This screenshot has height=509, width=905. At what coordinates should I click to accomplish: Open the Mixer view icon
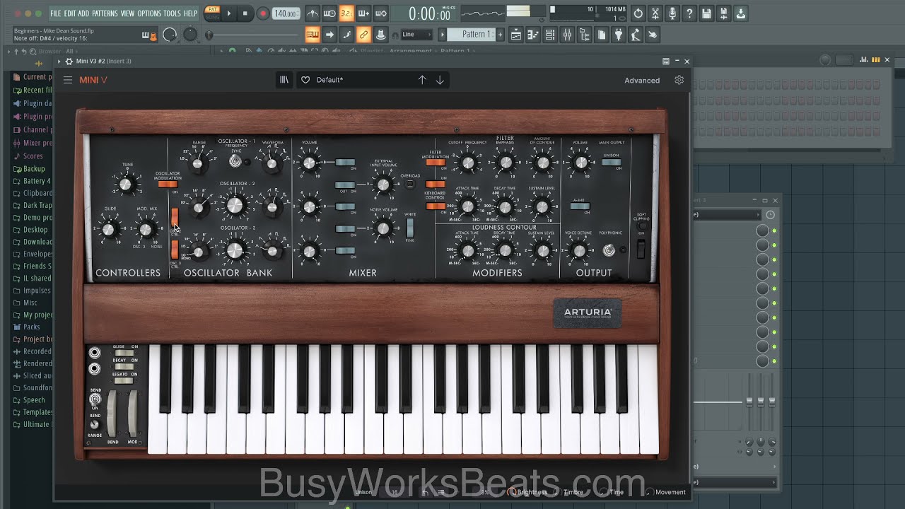(x=567, y=35)
